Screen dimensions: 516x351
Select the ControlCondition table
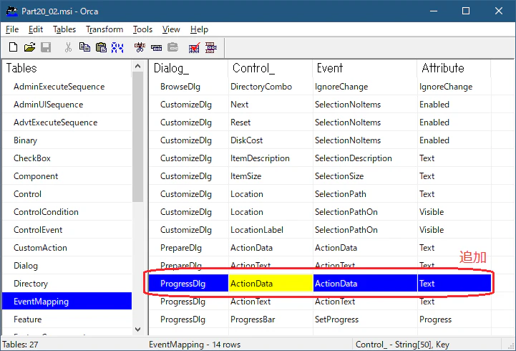[67, 212]
